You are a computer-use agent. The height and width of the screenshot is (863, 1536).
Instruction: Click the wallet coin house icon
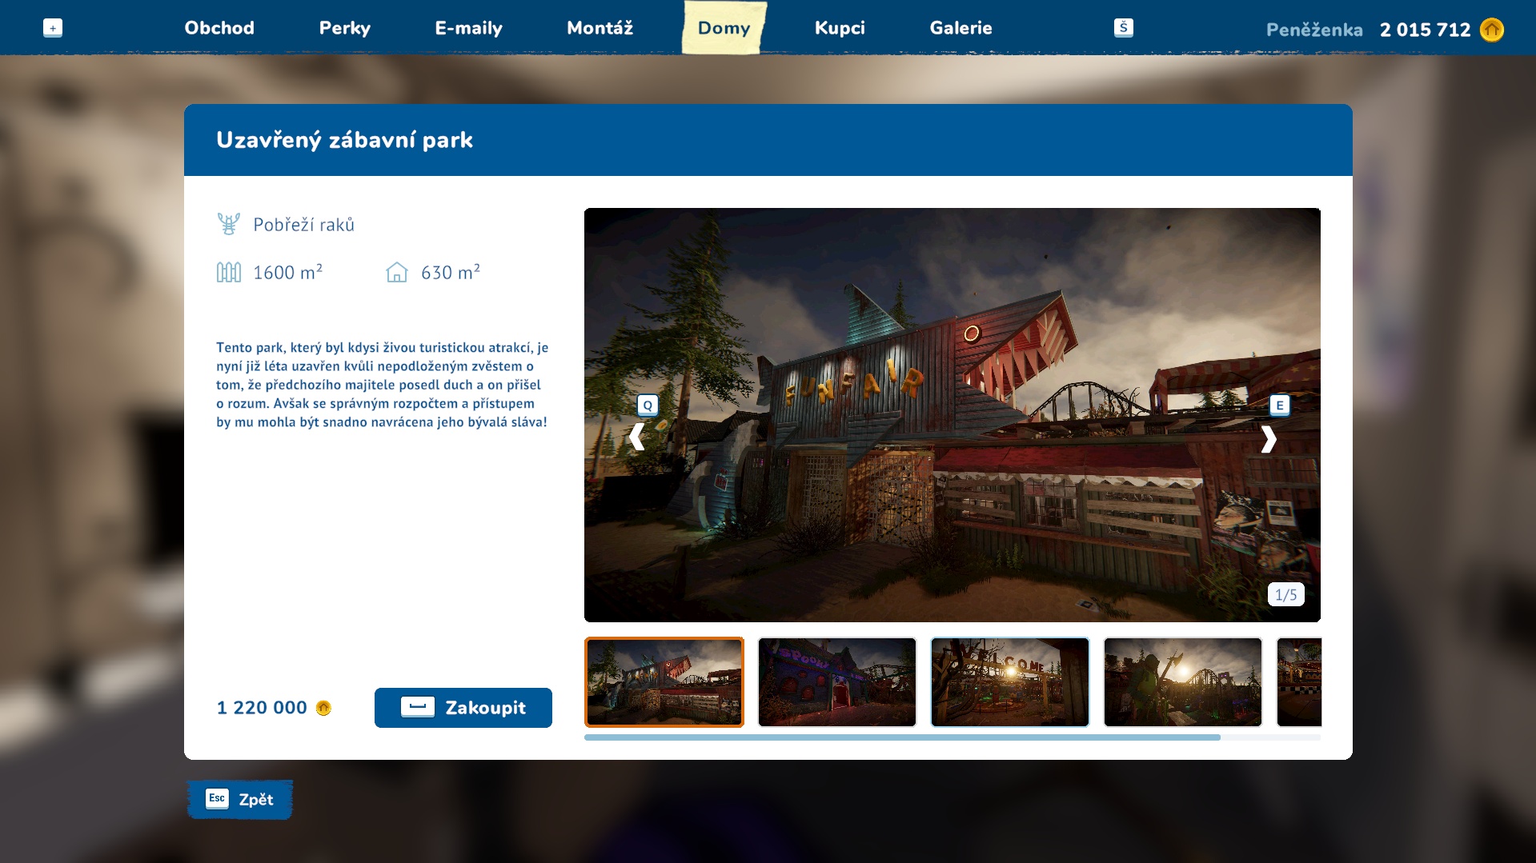point(1491,30)
